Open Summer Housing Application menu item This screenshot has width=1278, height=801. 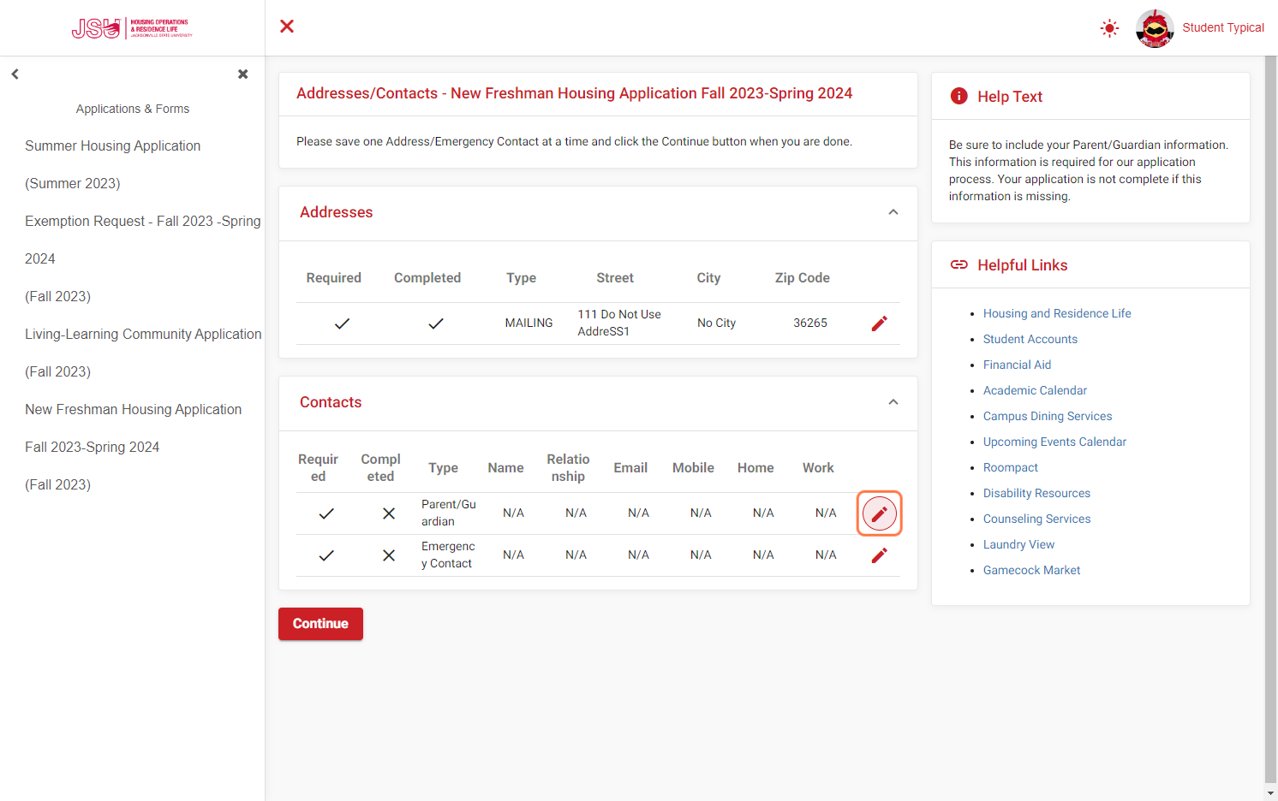(x=113, y=164)
